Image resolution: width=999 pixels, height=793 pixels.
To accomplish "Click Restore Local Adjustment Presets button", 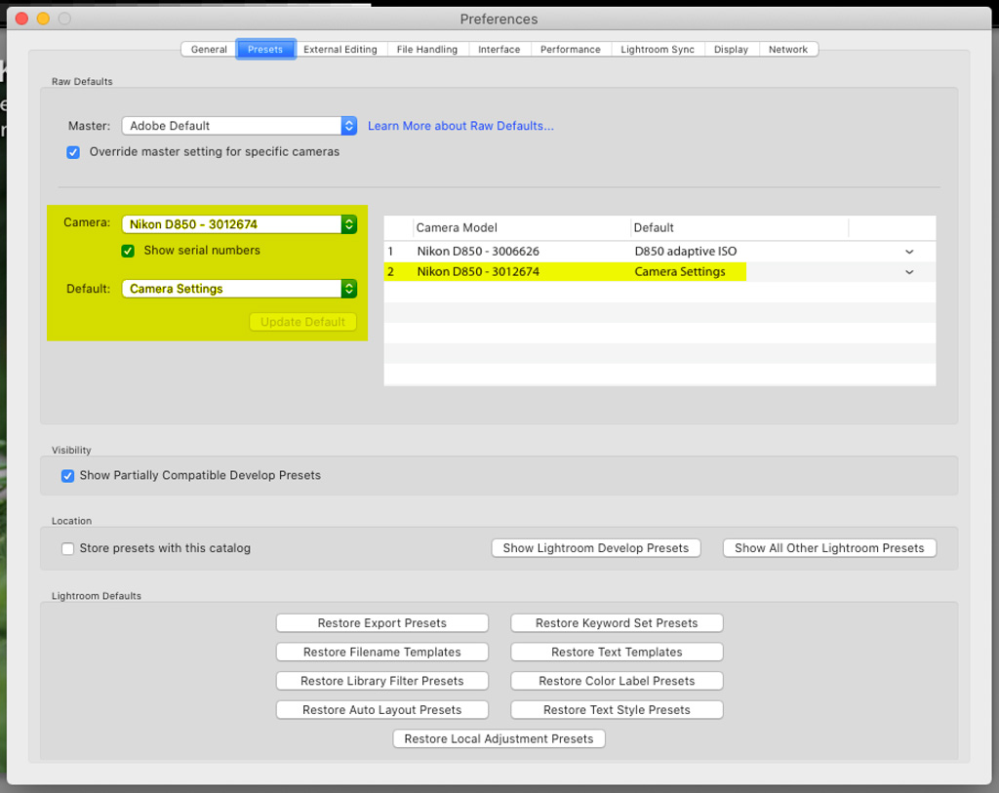I will tap(499, 738).
